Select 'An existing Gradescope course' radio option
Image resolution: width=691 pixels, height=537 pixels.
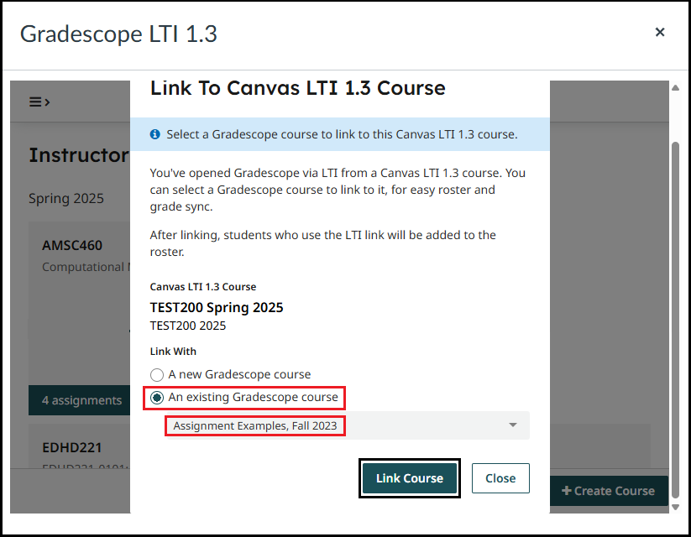tap(157, 398)
